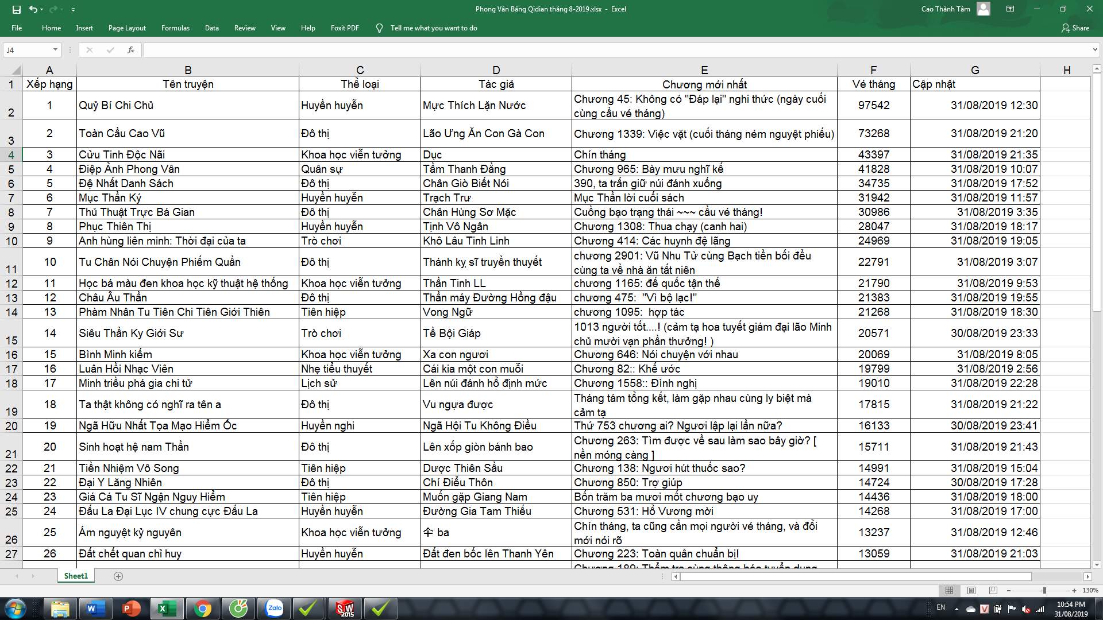Open Zalo from the taskbar

(x=274, y=609)
